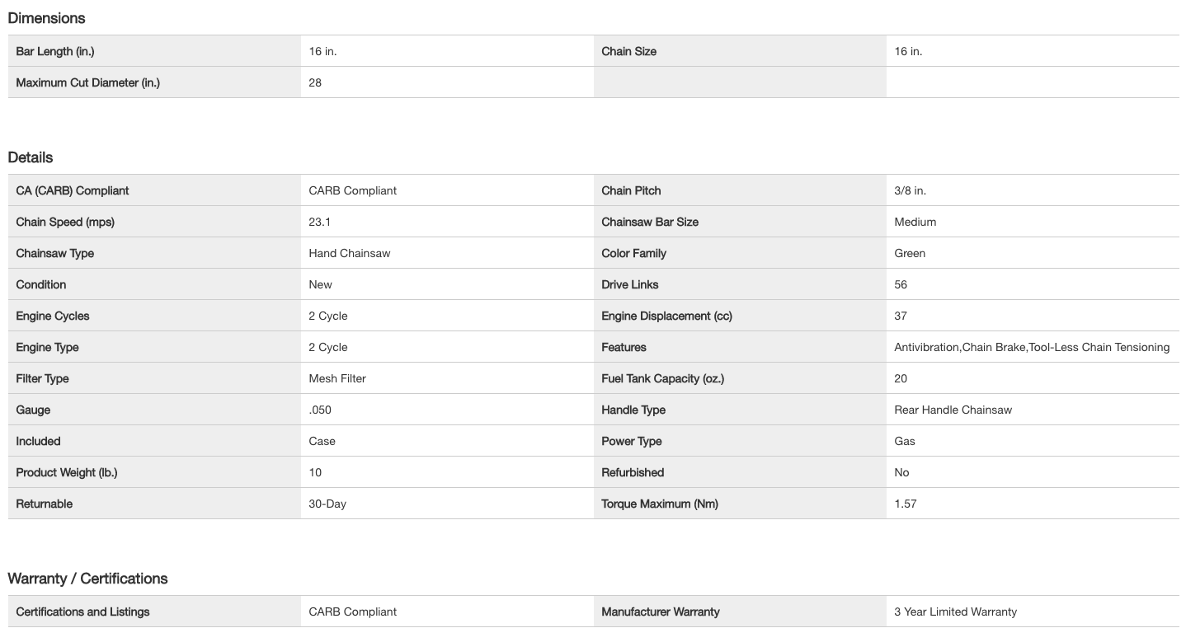
Task: Click the Rear Handle Chainsaw value
Action: [953, 410]
